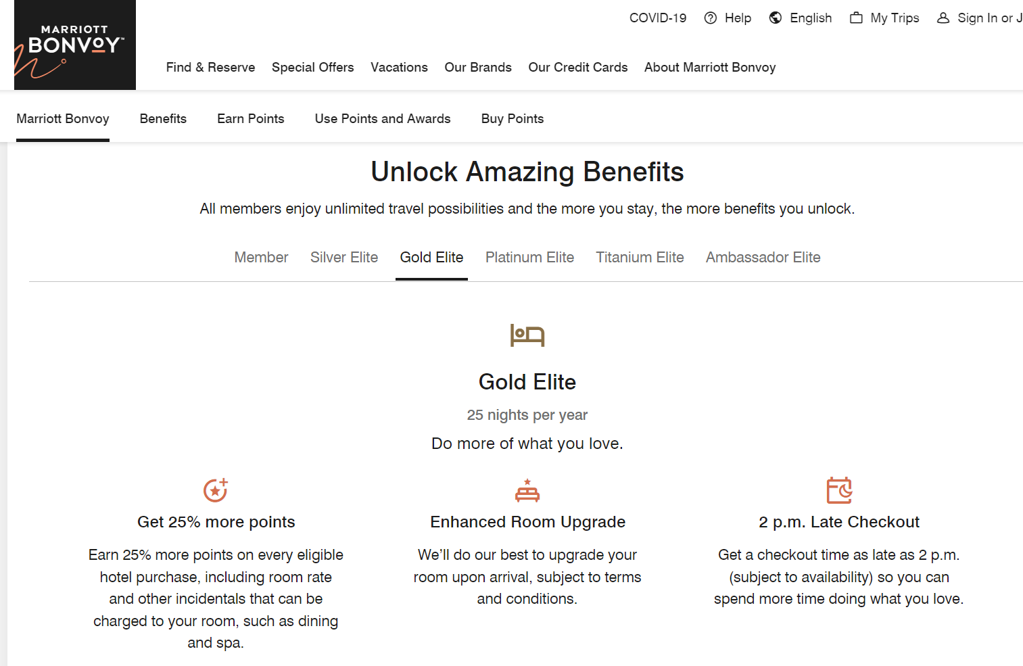
Task: Click the globe language icon
Action: [x=776, y=18]
